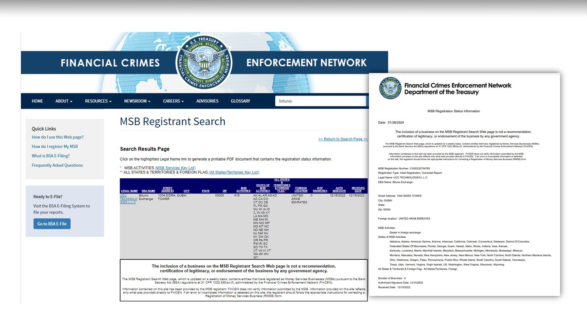Expand the RESOURCES dropdown menu
Viewport: 587px width, 328px height.
click(98, 101)
